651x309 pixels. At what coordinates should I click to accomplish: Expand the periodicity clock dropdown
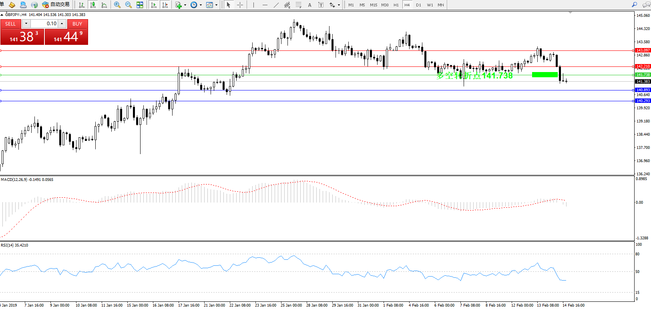click(201, 5)
